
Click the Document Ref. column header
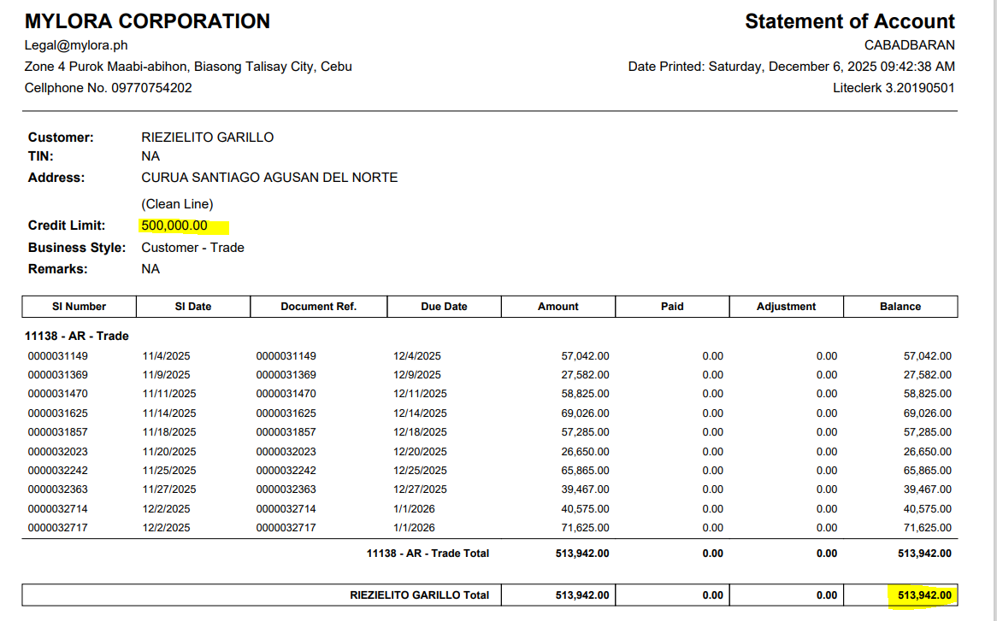(318, 307)
